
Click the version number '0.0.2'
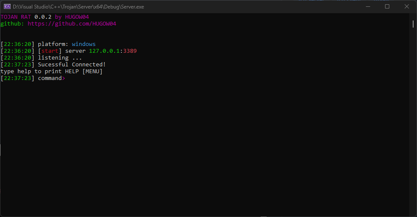click(x=43, y=17)
